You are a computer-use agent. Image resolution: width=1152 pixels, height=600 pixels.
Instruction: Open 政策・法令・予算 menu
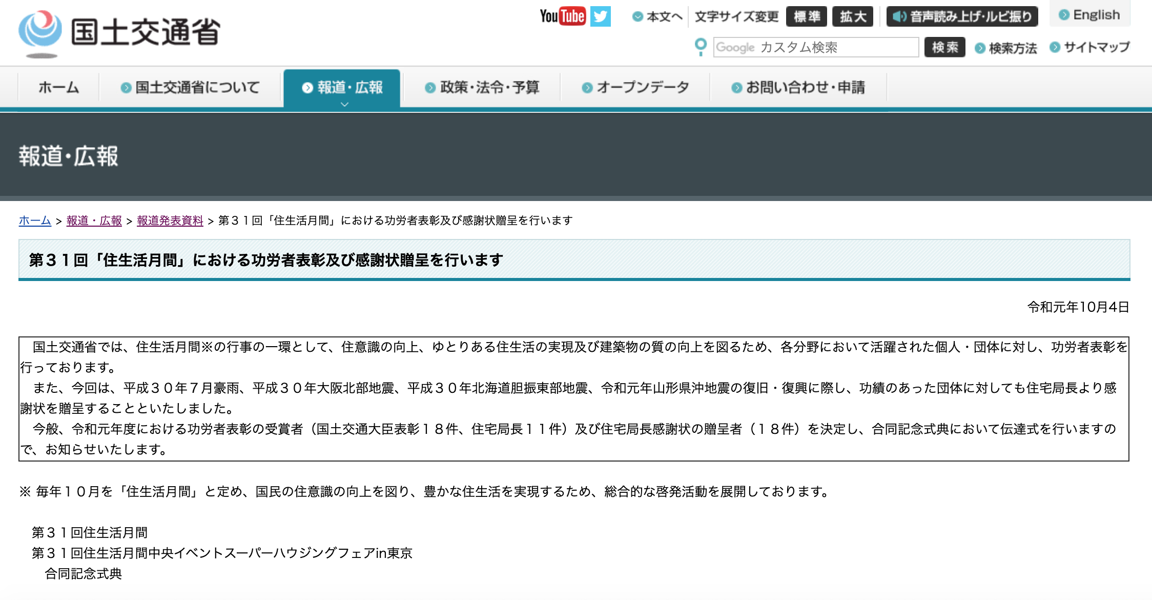(482, 87)
